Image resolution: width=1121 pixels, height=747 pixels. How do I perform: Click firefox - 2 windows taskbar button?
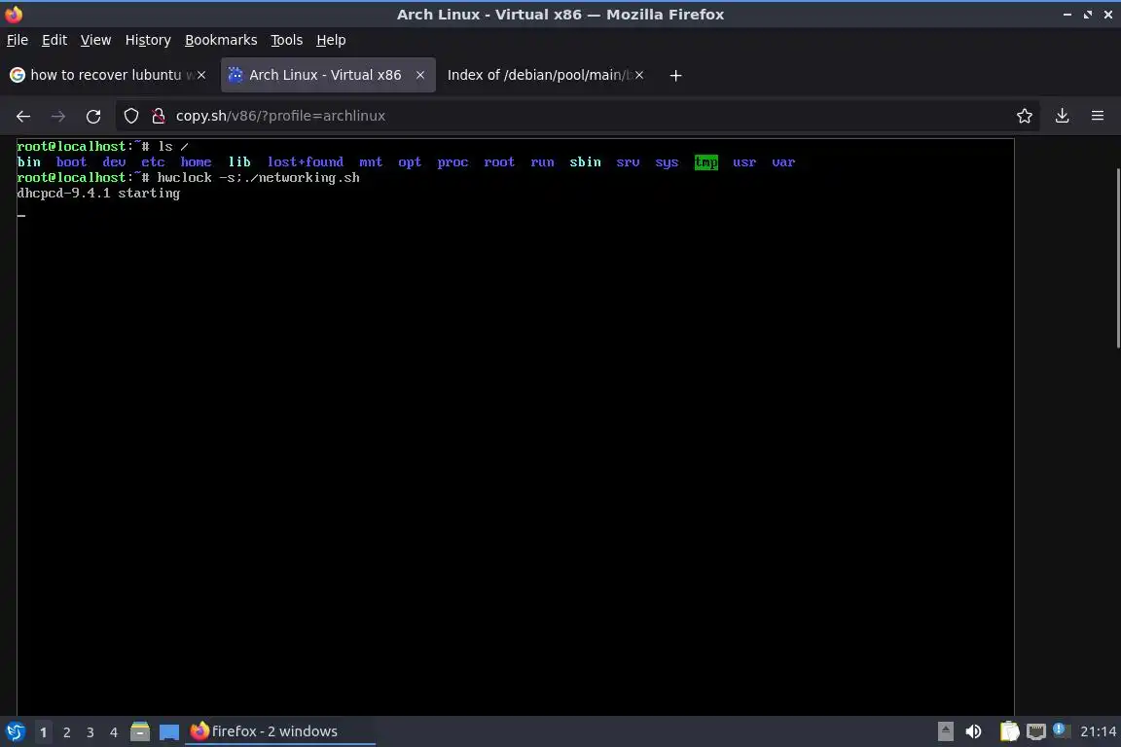280,731
